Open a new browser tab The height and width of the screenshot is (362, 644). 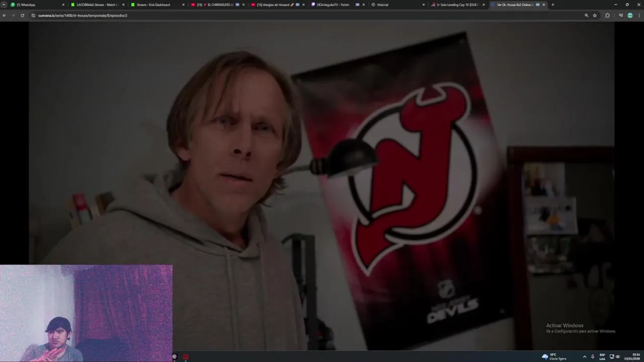552,5
